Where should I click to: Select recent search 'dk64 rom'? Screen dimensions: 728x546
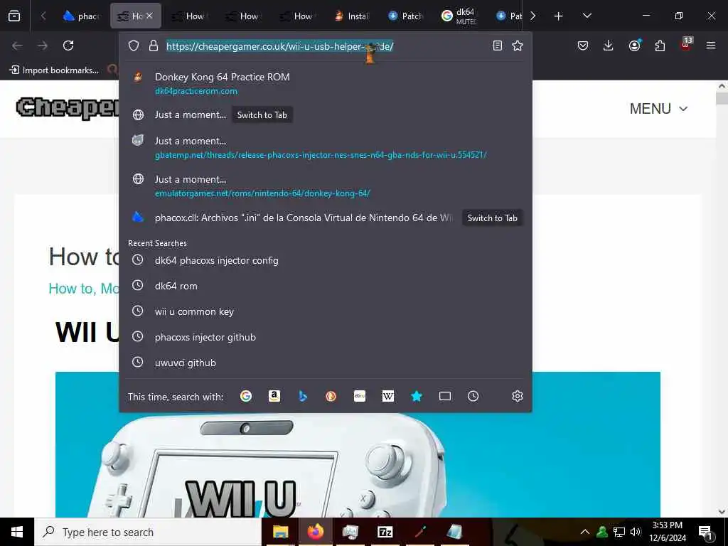click(325, 286)
